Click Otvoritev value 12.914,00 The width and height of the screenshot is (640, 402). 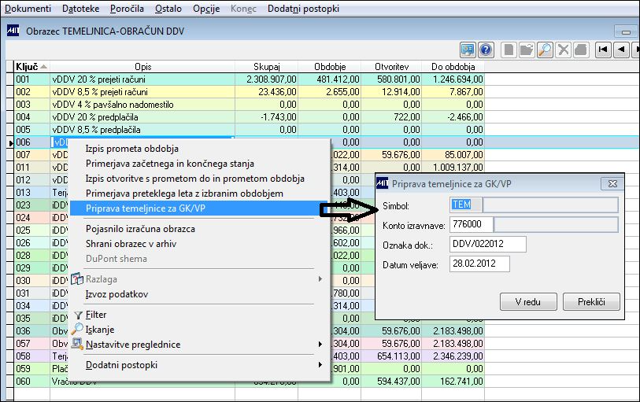coord(391,92)
